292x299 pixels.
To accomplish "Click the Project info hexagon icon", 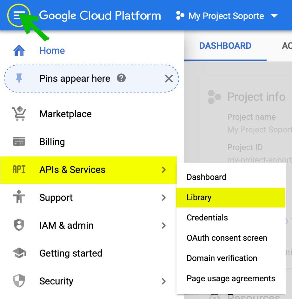I will pos(214,97).
